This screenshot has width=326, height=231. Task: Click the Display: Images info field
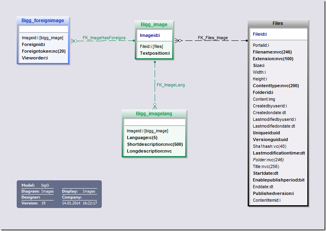pyautogui.click(x=79, y=191)
